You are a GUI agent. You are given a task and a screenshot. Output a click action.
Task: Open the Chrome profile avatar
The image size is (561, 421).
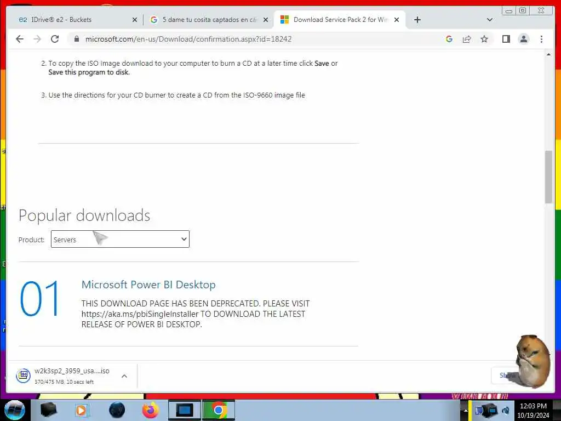(524, 39)
